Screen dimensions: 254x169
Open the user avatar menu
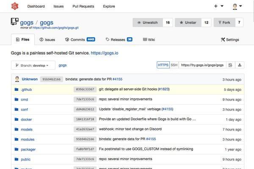[237, 6]
